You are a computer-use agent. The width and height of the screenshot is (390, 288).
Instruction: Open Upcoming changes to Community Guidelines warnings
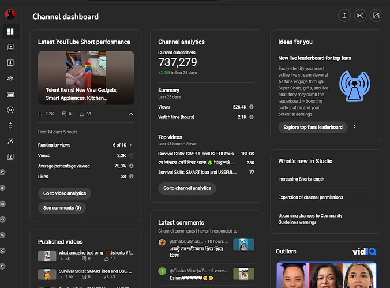310,219
